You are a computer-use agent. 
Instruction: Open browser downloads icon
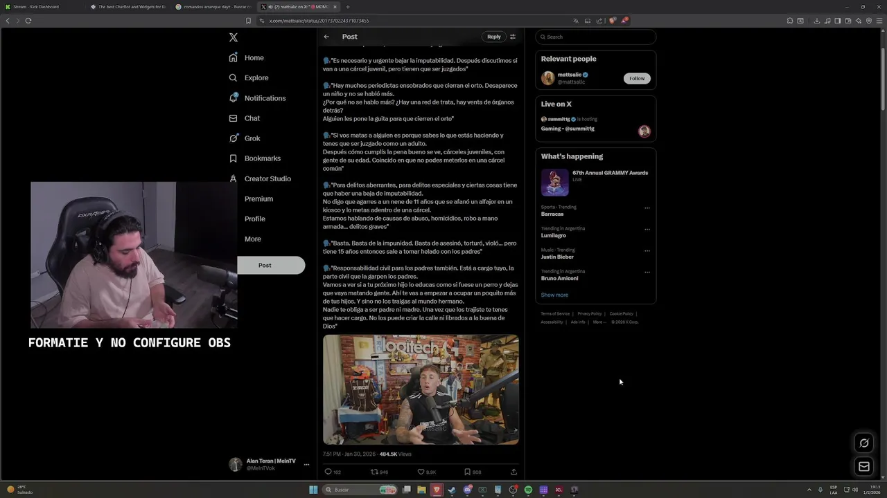(816, 21)
